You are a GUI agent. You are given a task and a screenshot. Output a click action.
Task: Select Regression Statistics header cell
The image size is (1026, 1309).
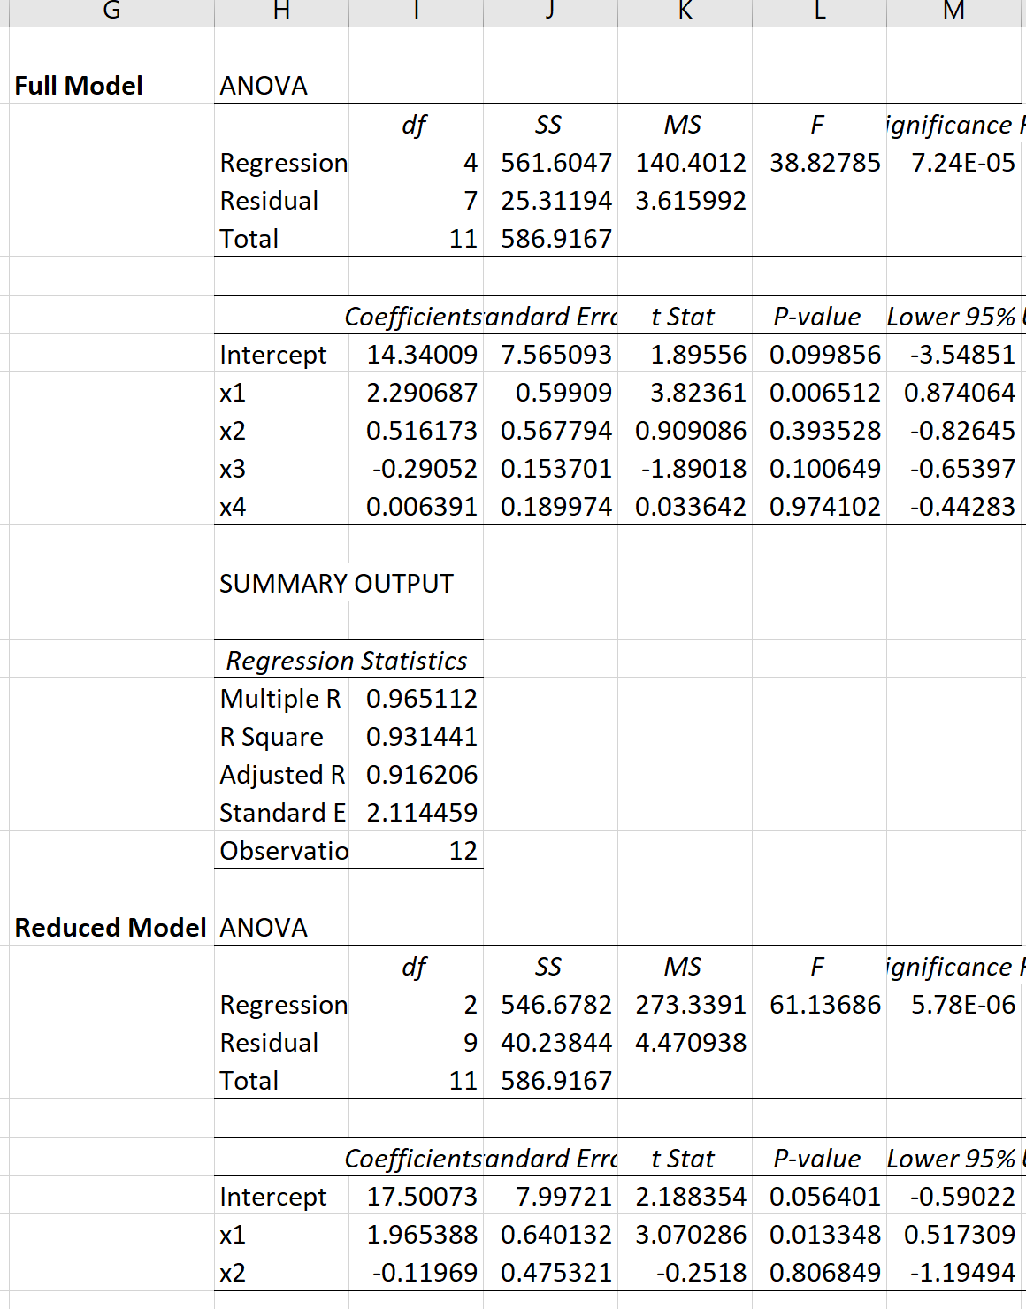pos(348,660)
